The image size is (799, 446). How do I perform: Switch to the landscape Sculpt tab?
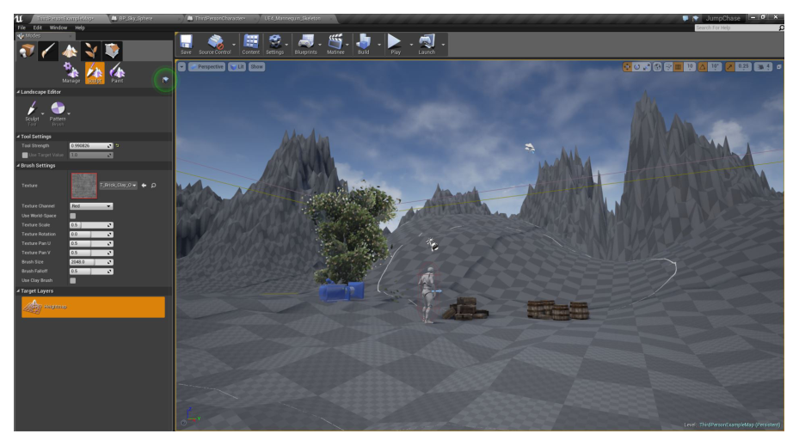(x=95, y=72)
